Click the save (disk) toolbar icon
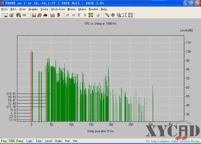201x144 pixels. (x=6, y=15)
